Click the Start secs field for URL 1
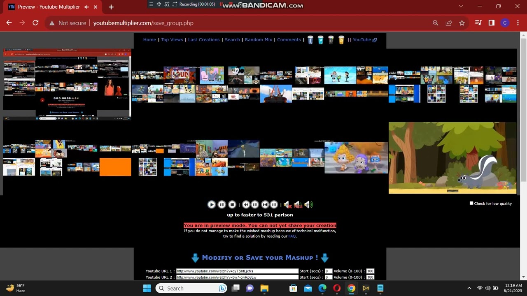This screenshot has height=296, width=527. point(328,271)
